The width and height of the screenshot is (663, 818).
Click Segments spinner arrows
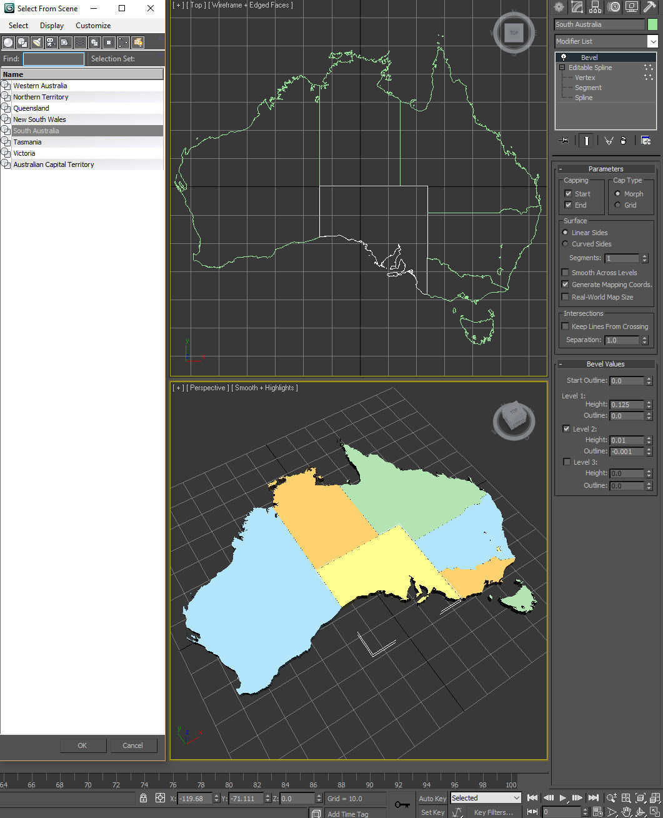[645, 258]
